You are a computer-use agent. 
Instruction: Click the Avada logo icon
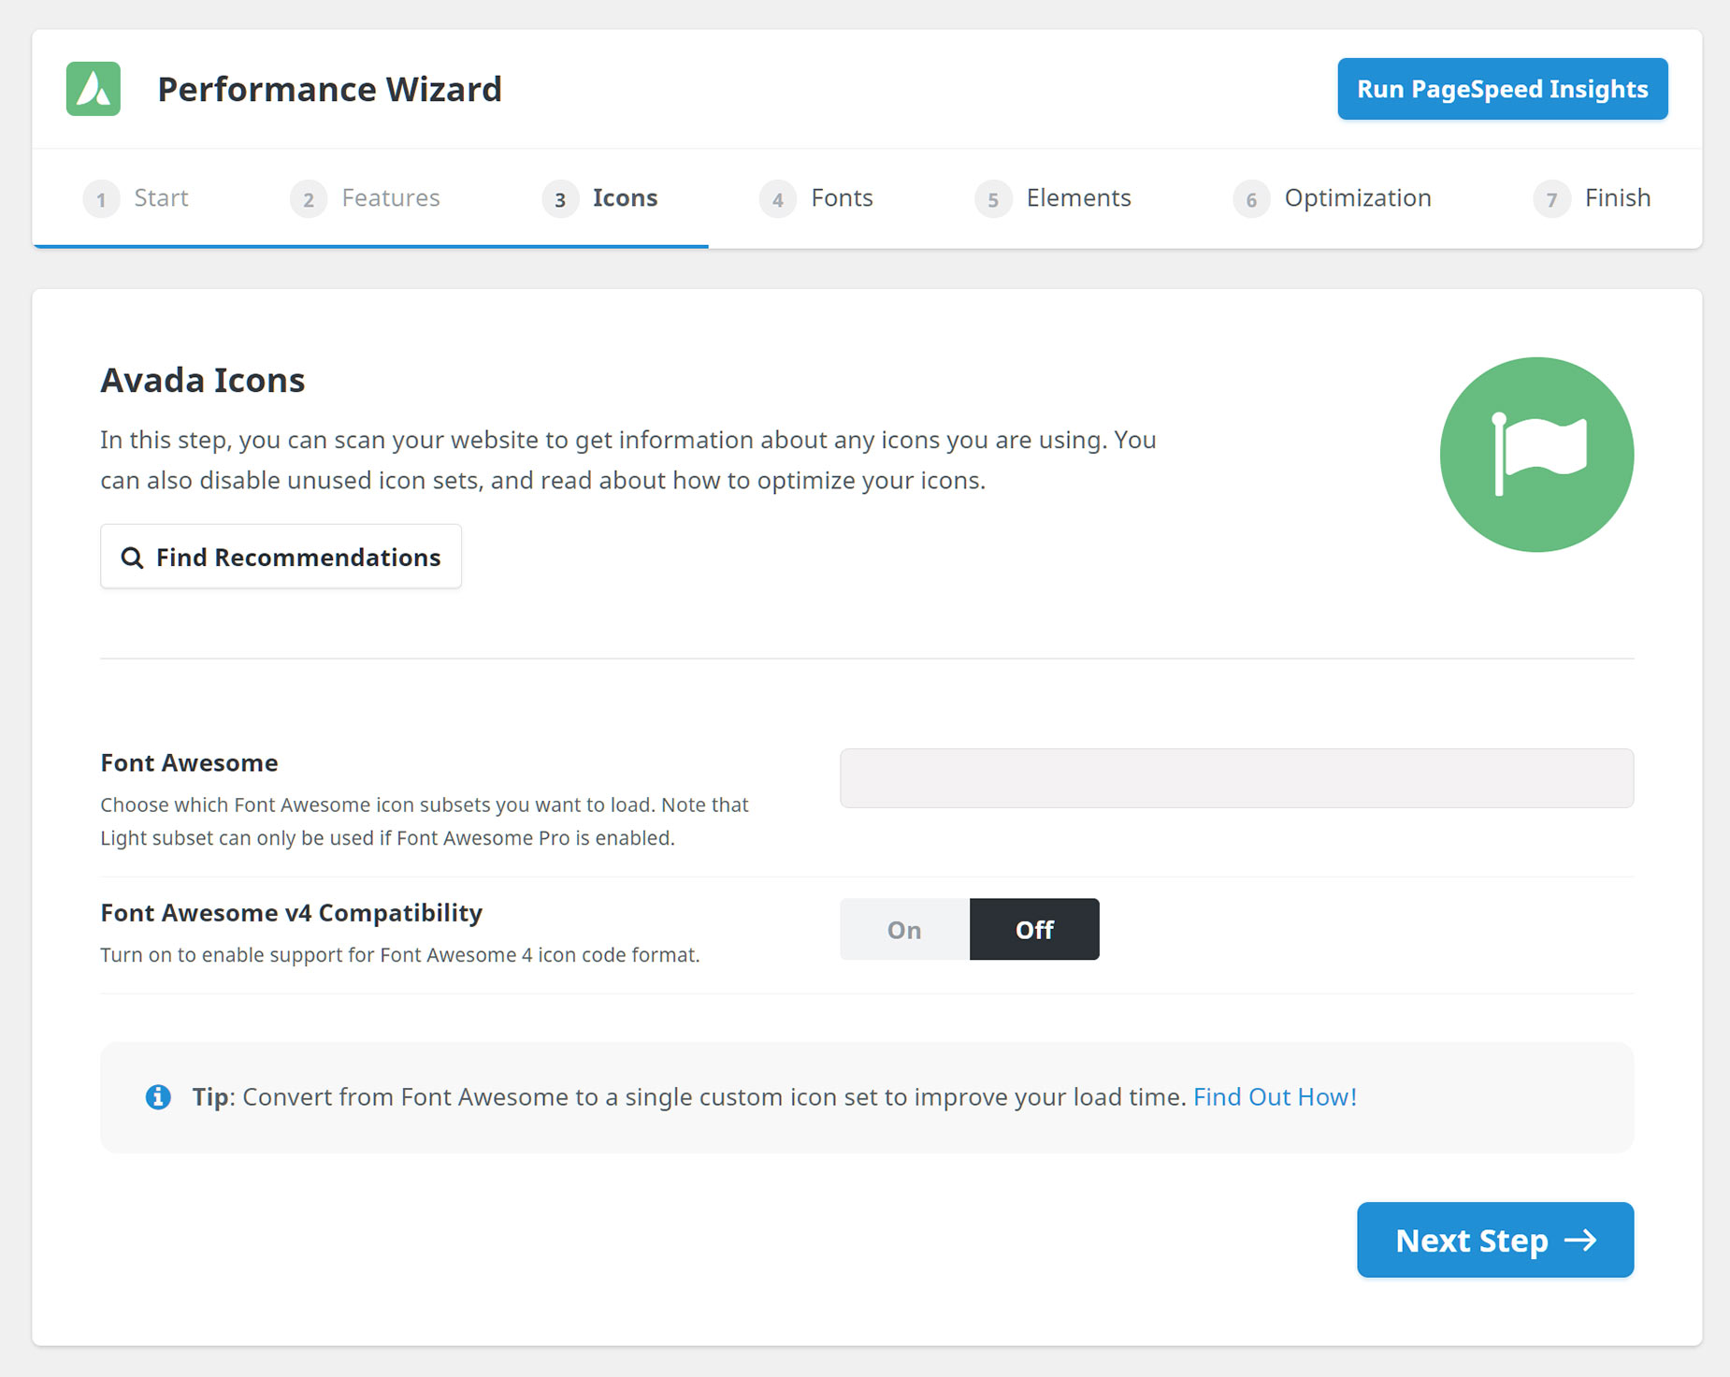click(94, 89)
